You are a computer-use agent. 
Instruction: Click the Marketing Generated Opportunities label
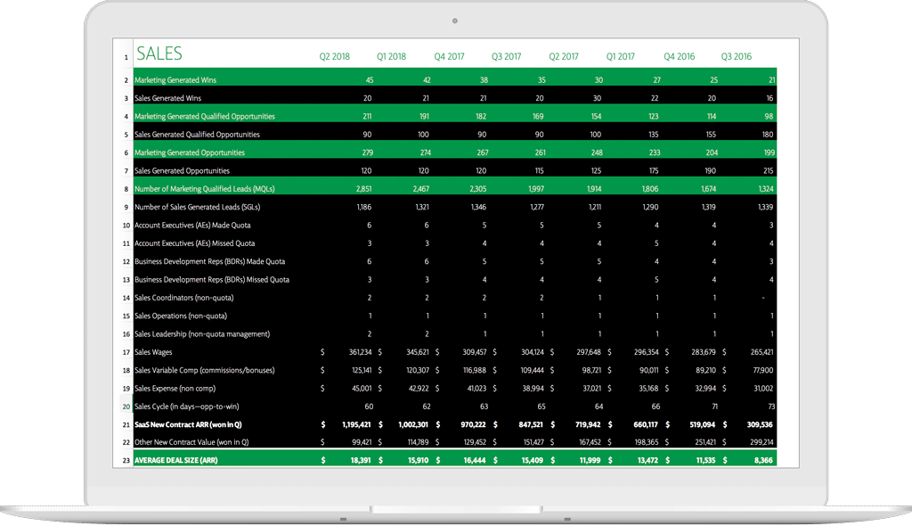[x=190, y=152]
